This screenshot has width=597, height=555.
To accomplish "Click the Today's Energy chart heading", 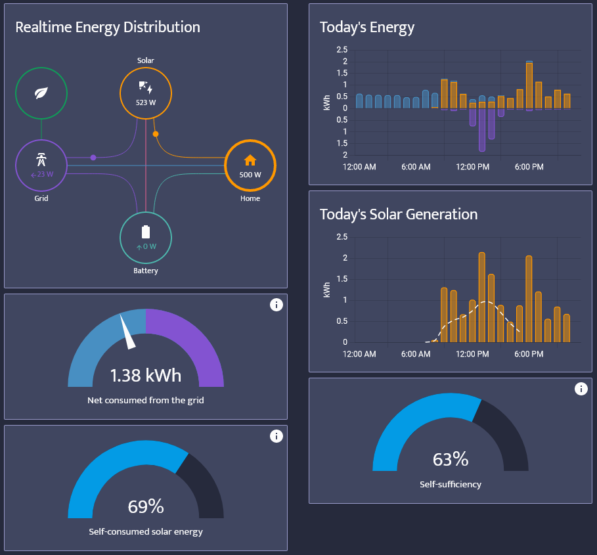I will coord(367,27).
